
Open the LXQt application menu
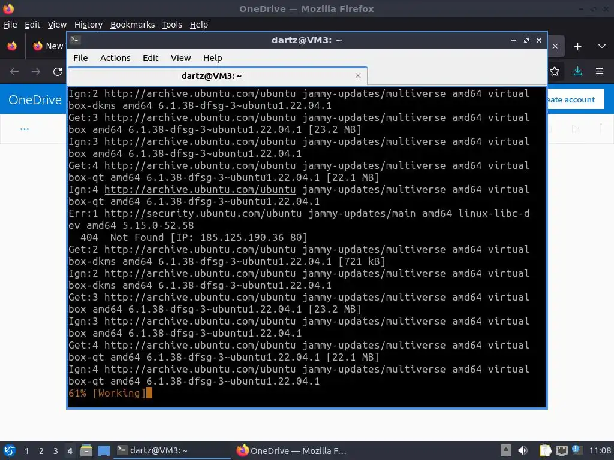coord(10,450)
